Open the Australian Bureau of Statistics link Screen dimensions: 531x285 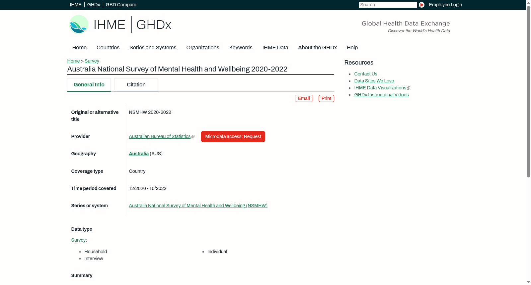coord(160,136)
